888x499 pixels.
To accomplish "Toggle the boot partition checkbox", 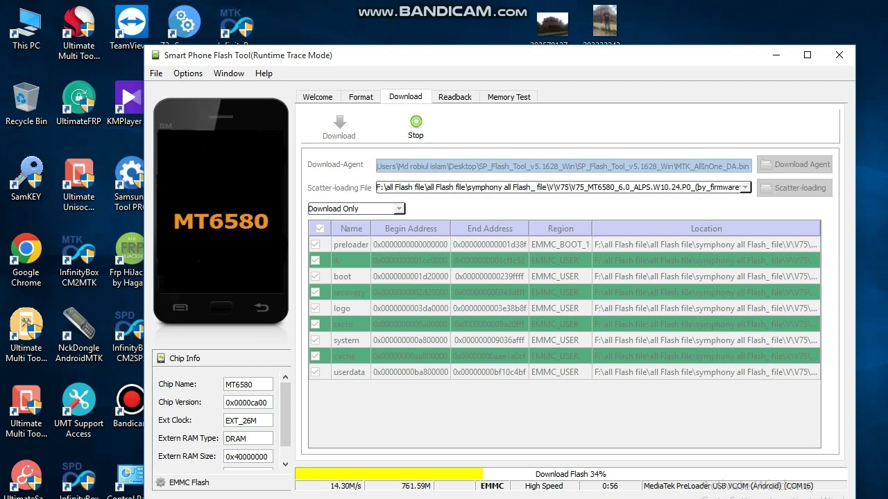I will 316,276.
